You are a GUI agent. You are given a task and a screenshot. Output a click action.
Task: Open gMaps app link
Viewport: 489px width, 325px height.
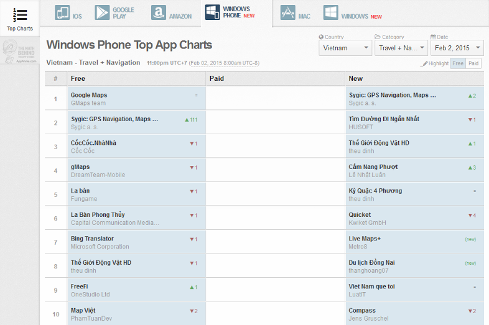click(x=80, y=167)
